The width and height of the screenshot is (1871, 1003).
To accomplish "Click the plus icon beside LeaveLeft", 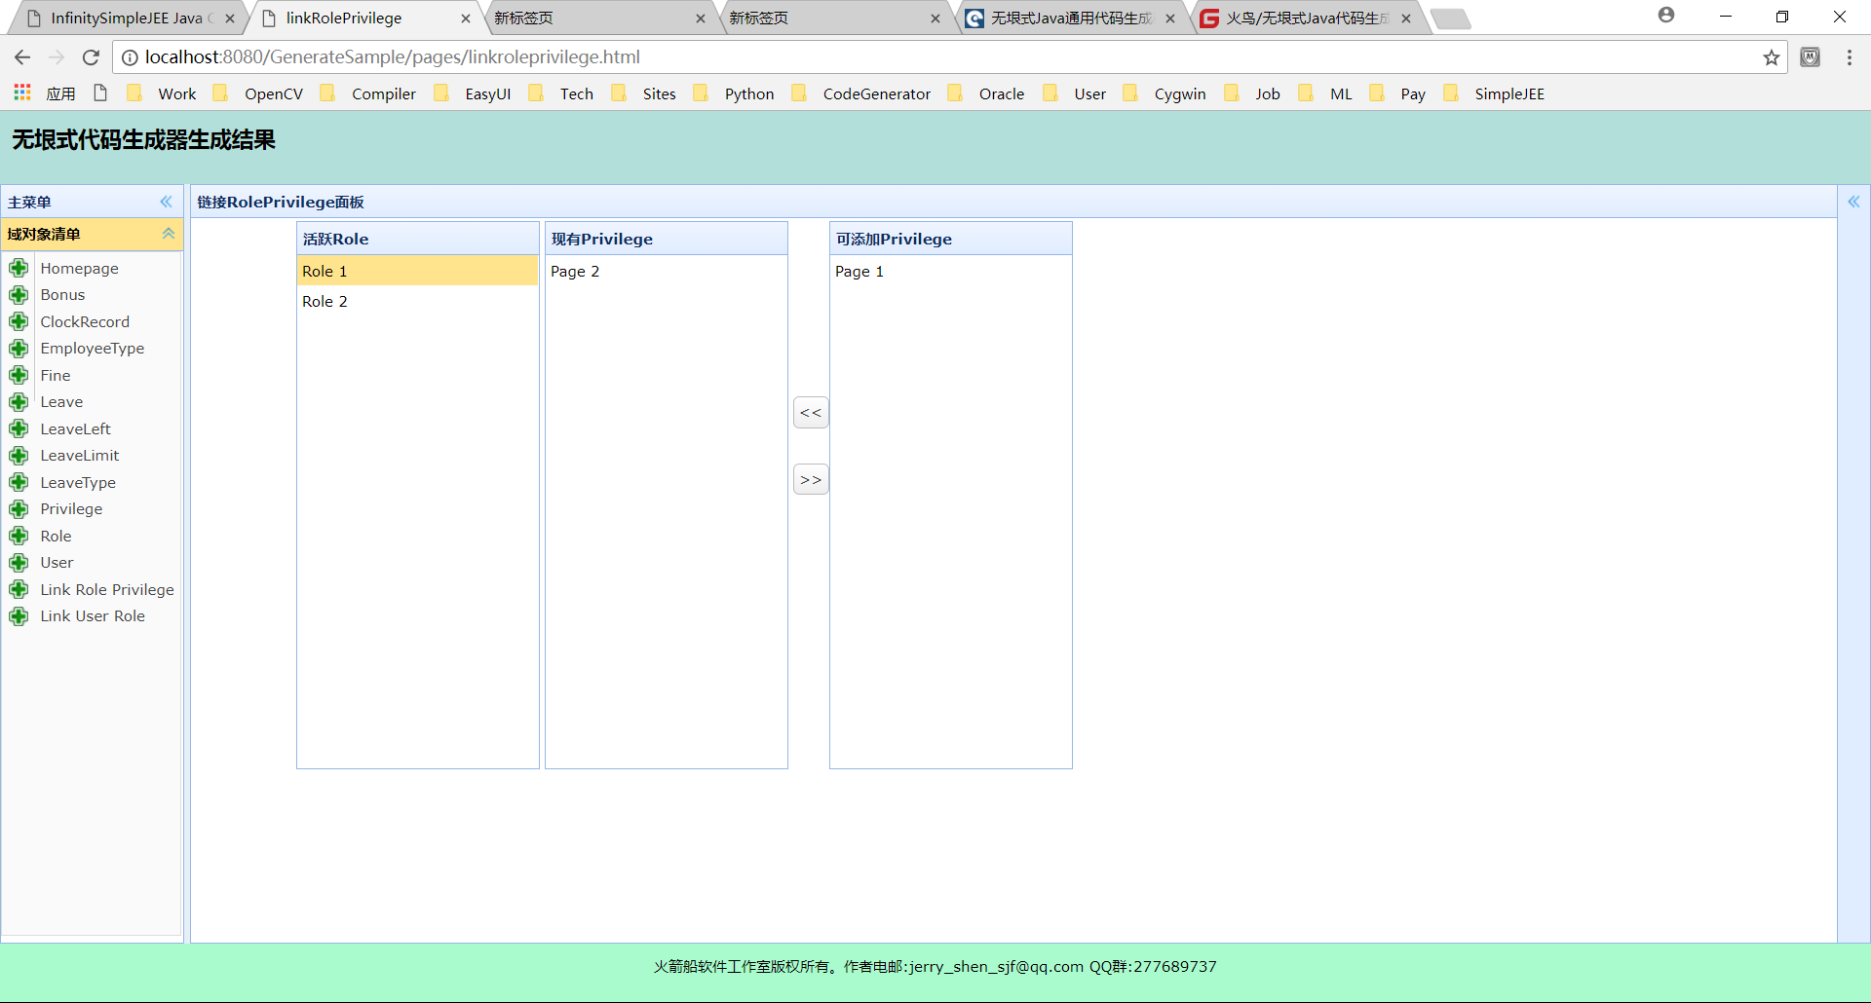I will point(19,428).
